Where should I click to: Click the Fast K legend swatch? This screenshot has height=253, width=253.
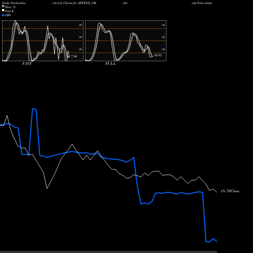pos(3,11)
